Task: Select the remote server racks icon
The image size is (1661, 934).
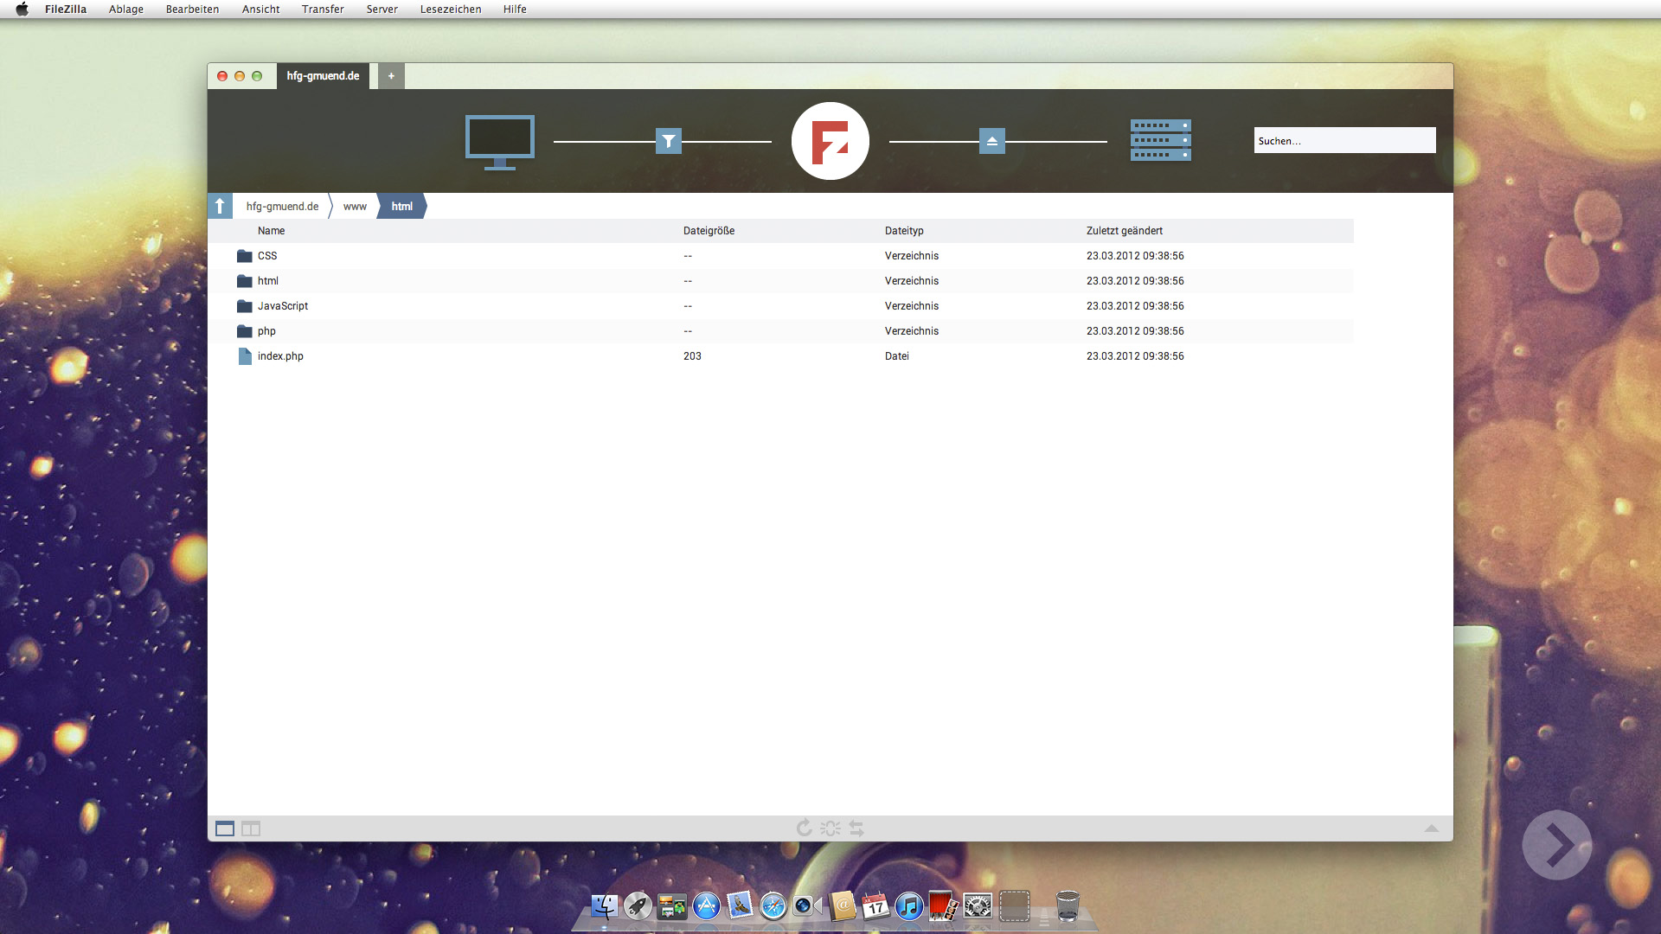Action: coord(1160,140)
